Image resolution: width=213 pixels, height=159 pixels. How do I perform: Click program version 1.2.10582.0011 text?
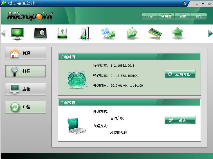pyautogui.click(x=122, y=66)
